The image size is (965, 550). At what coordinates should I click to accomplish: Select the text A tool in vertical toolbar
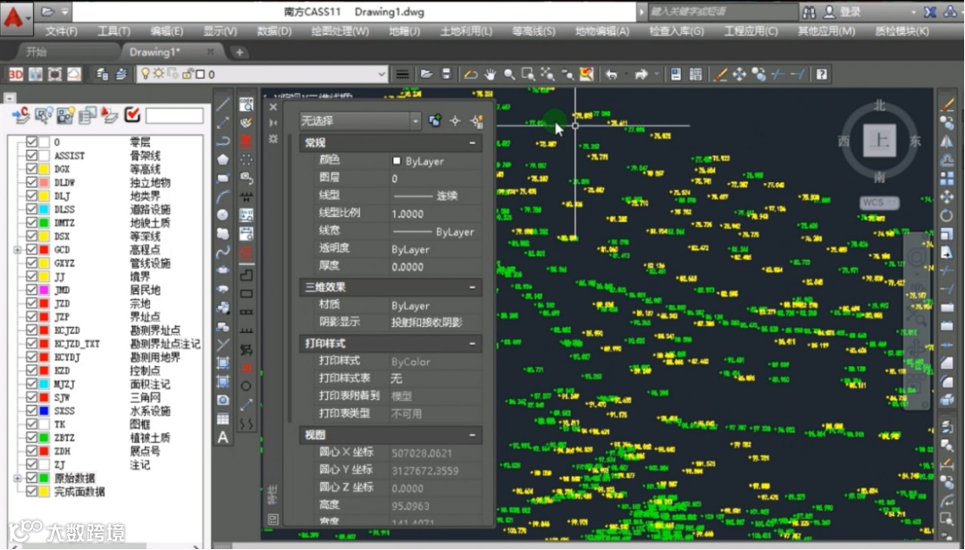(x=222, y=437)
